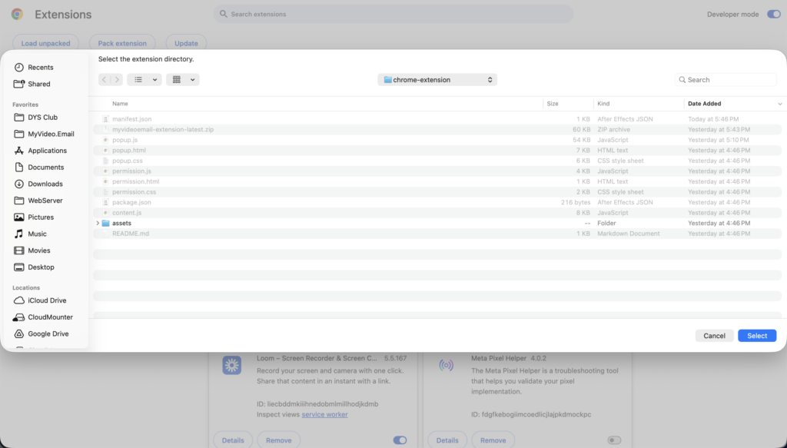Cancel the directory selection dialog

point(714,336)
